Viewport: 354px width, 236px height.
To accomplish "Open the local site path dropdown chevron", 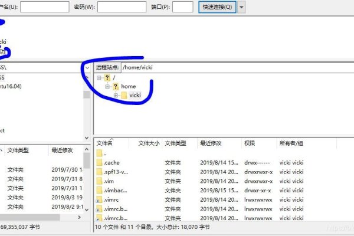I will (87, 67).
